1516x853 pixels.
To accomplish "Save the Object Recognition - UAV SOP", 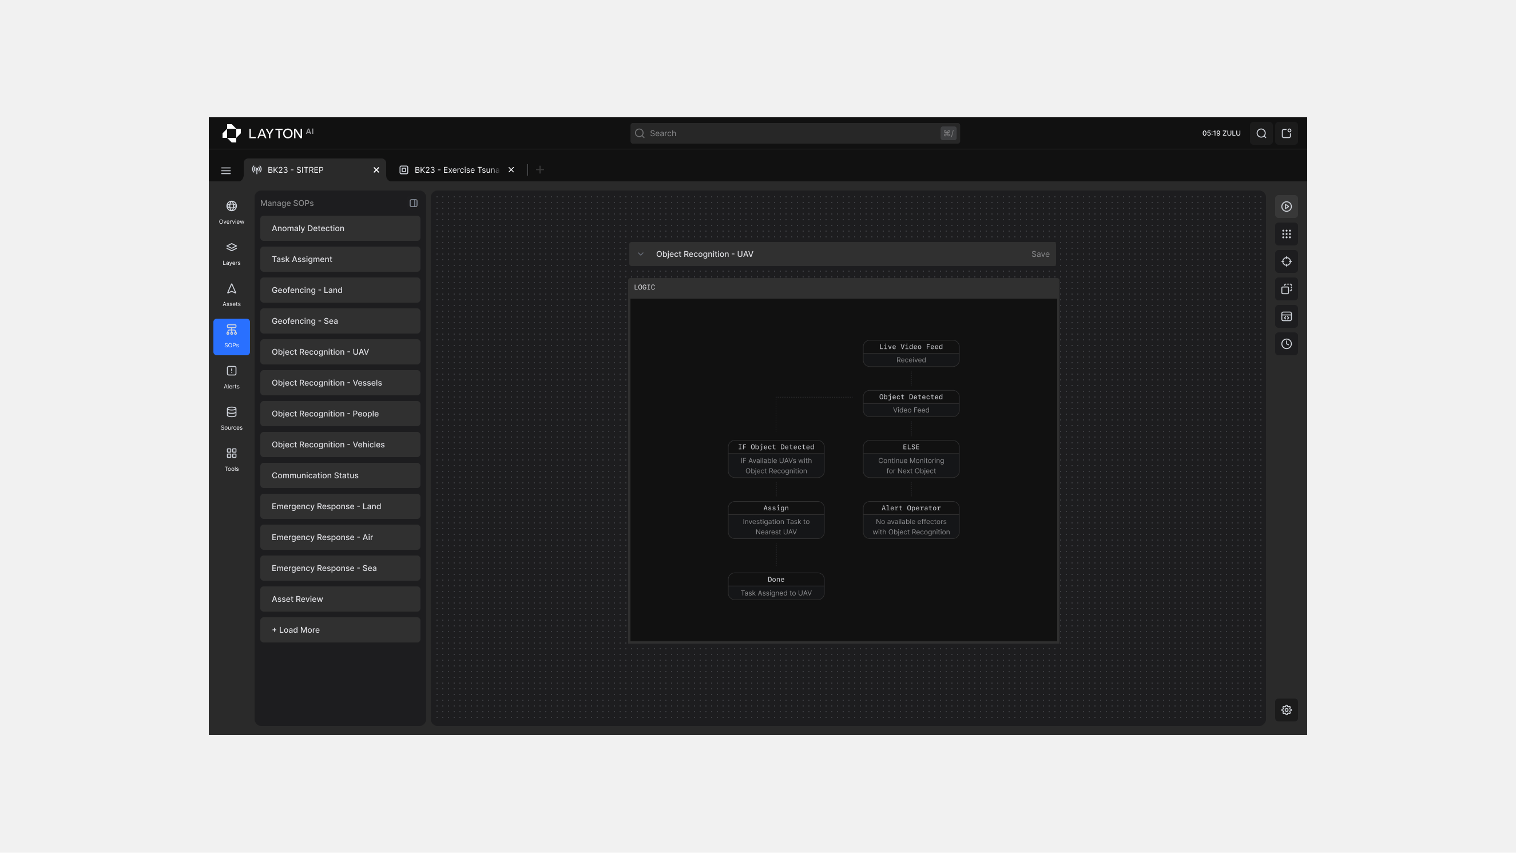I will tap(1040, 255).
